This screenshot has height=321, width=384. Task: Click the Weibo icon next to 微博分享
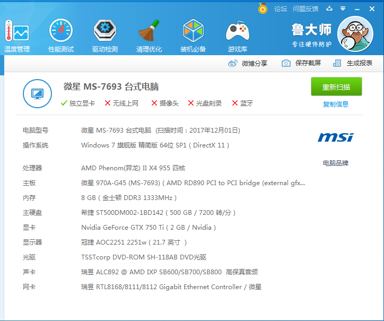[x=233, y=63]
